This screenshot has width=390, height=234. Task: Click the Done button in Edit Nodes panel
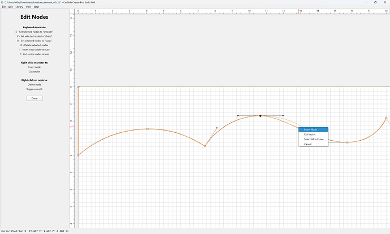(34, 98)
